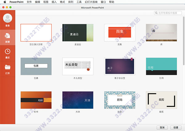Select the 木头类型 template thumbnail
Viewport: 185px width, 131px height.
pyautogui.click(x=78, y=66)
